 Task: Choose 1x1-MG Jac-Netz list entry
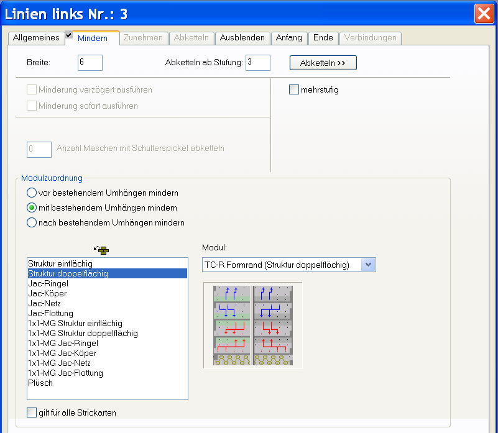tap(58, 363)
